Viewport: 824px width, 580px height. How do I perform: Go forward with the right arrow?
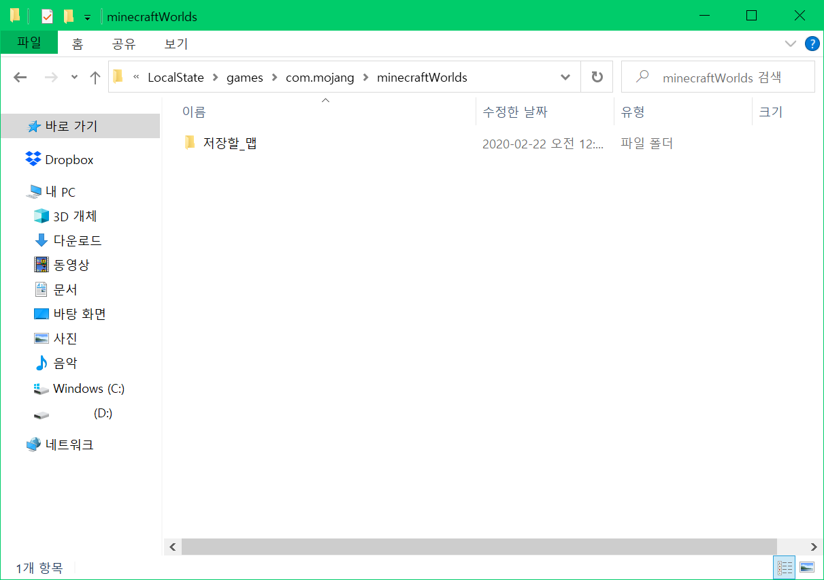[51, 78]
